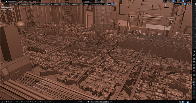The width and height of the screenshot is (196, 103).
Task: Toggle the proportional editing button
Action: click(103, 1)
